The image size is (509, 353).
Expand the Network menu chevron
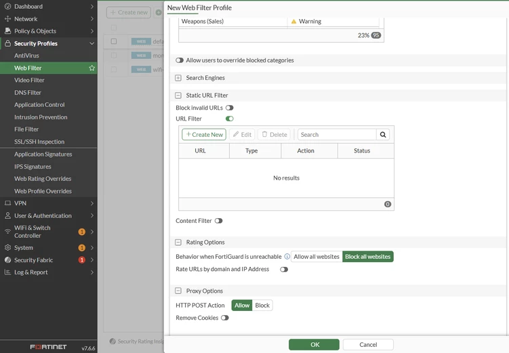point(92,19)
